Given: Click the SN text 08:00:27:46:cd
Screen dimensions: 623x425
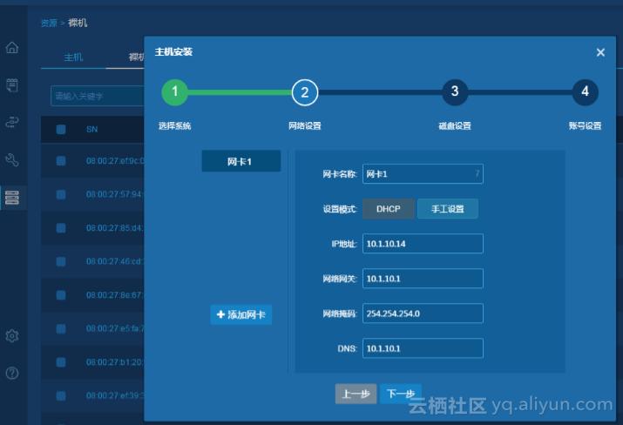Looking at the screenshot, I should tap(115, 261).
